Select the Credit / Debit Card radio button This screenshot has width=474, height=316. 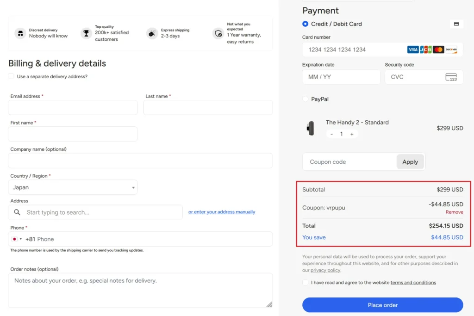306,24
